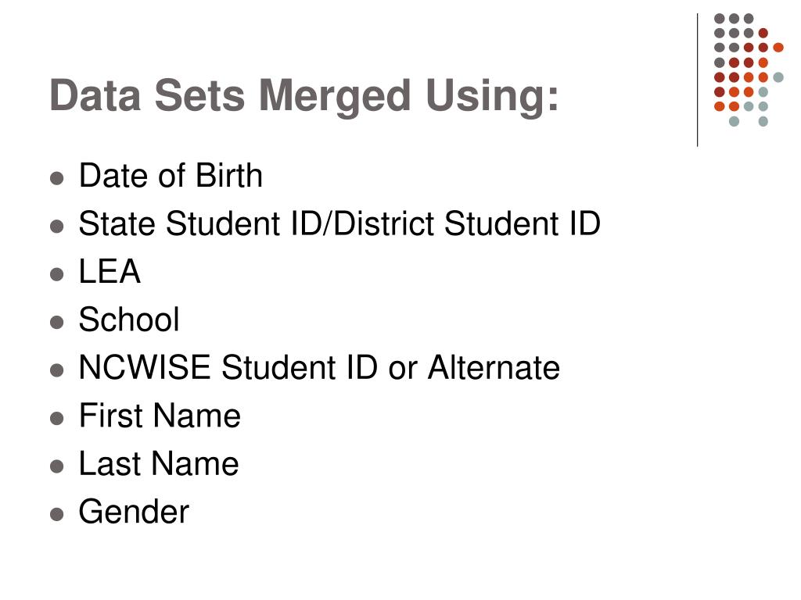Screen dimensions: 801x600
Task: Select the "Last Name" bullet item
Action: 158,463
